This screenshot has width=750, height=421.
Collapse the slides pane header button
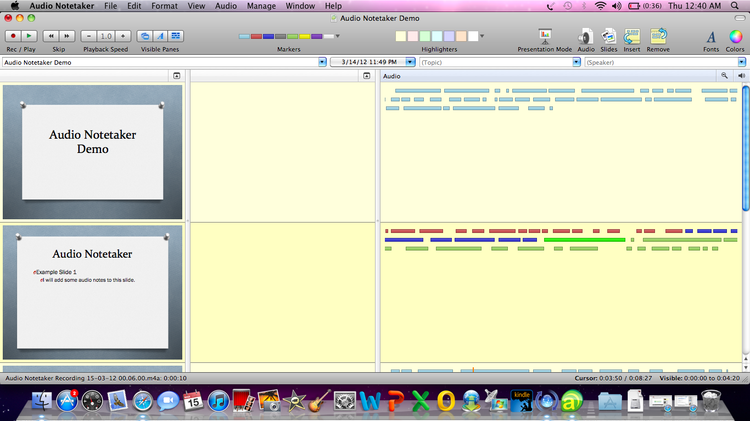(177, 76)
